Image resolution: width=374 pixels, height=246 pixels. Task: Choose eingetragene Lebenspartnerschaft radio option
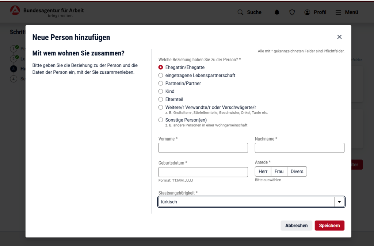161,76
